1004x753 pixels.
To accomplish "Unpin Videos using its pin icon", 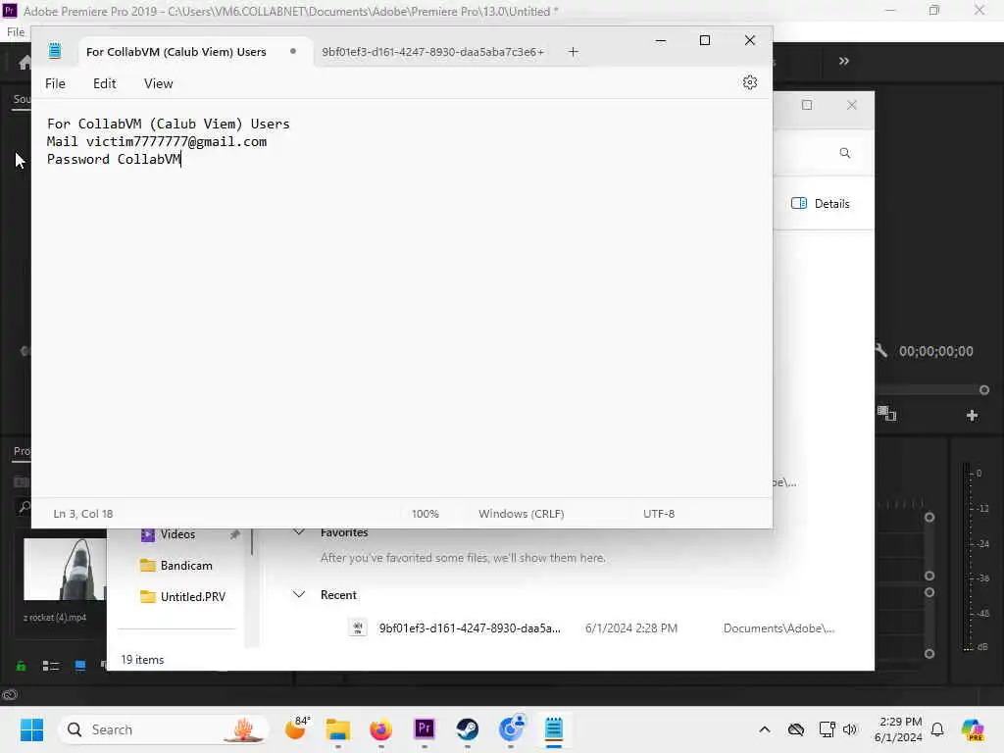I will point(235,534).
